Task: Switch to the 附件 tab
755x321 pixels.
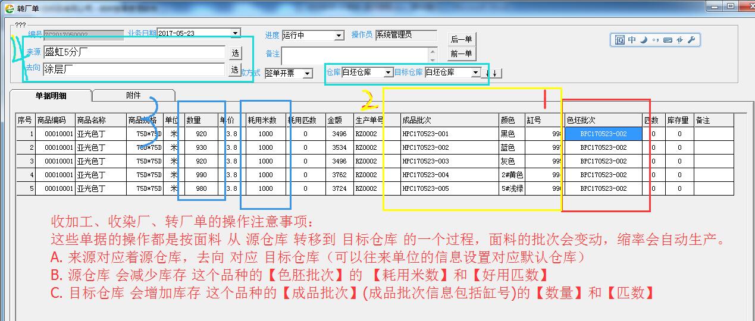Action: pos(134,95)
